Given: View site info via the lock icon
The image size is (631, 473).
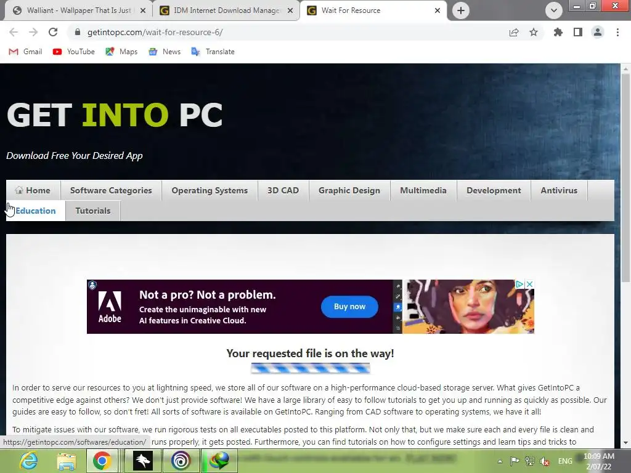Looking at the screenshot, I should tap(78, 32).
